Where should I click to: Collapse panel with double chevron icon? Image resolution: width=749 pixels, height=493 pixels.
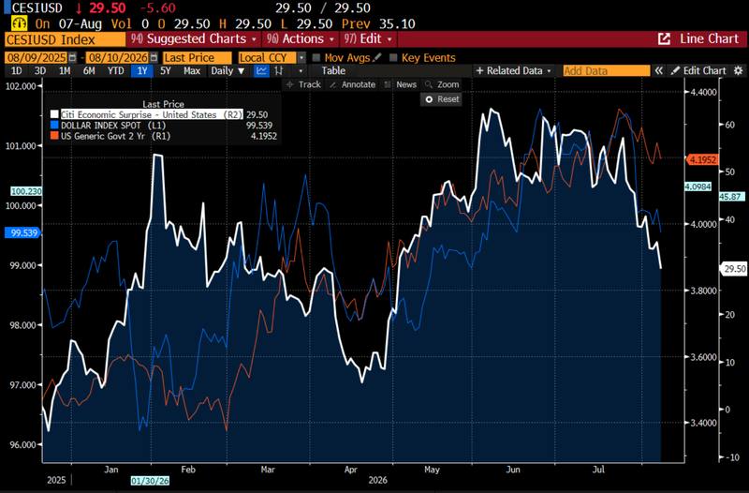(x=659, y=71)
